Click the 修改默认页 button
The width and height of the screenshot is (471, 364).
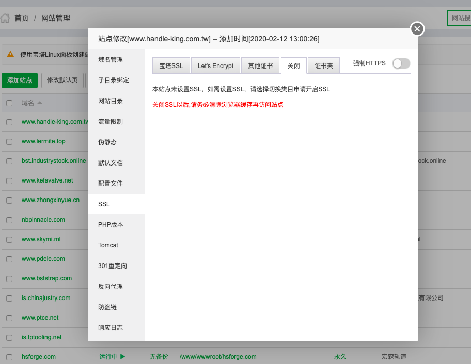click(62, 80)
